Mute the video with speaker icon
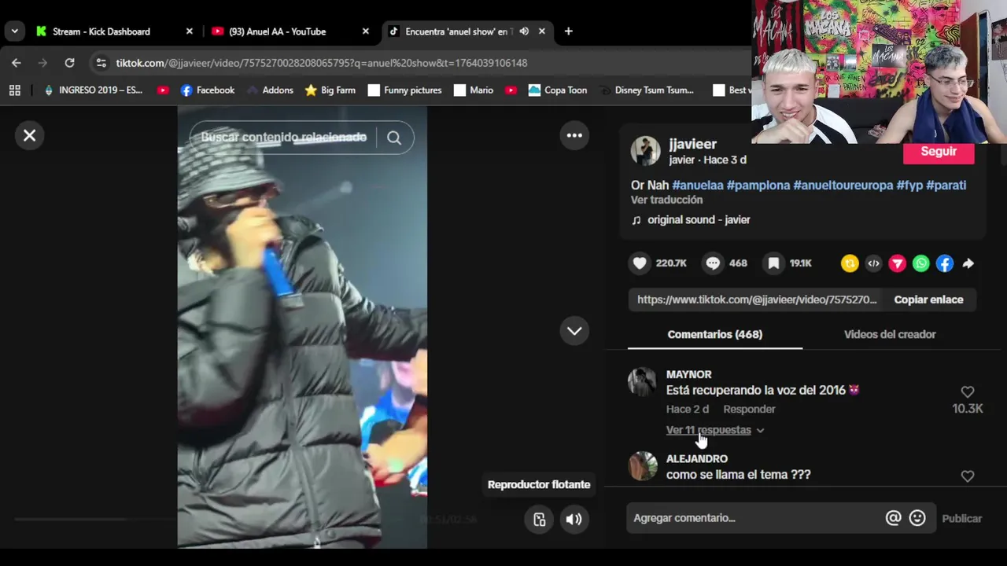 point(574,519)
